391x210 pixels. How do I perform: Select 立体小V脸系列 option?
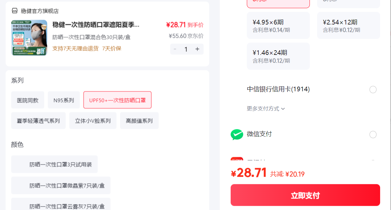click(x=93, y=121)
